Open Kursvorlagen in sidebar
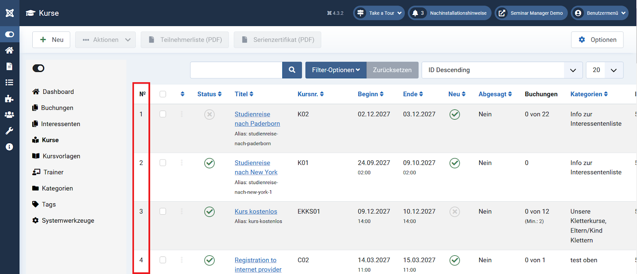The width and height of the screenshot is (637, 274). pos(56,156)
